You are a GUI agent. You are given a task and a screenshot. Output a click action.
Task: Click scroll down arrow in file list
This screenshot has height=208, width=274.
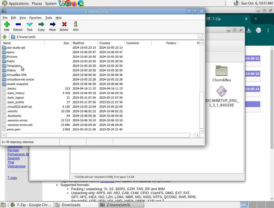pos(201,131)
